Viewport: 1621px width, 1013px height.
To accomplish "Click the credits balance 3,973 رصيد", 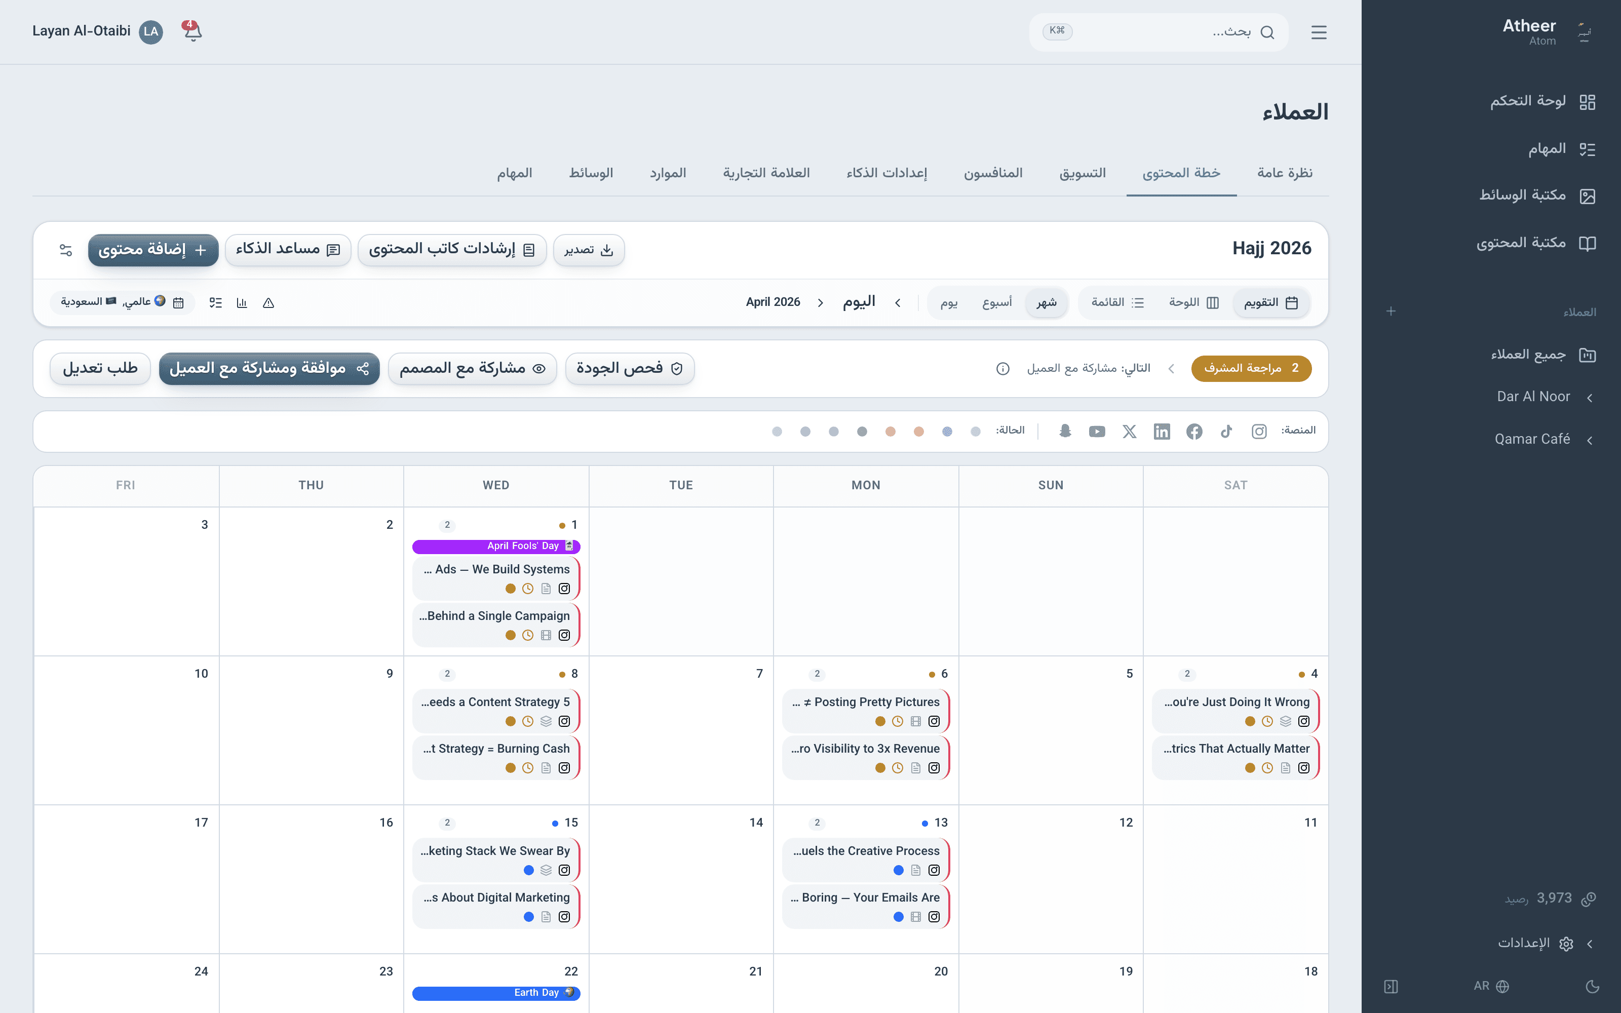I will (1550, 899).
